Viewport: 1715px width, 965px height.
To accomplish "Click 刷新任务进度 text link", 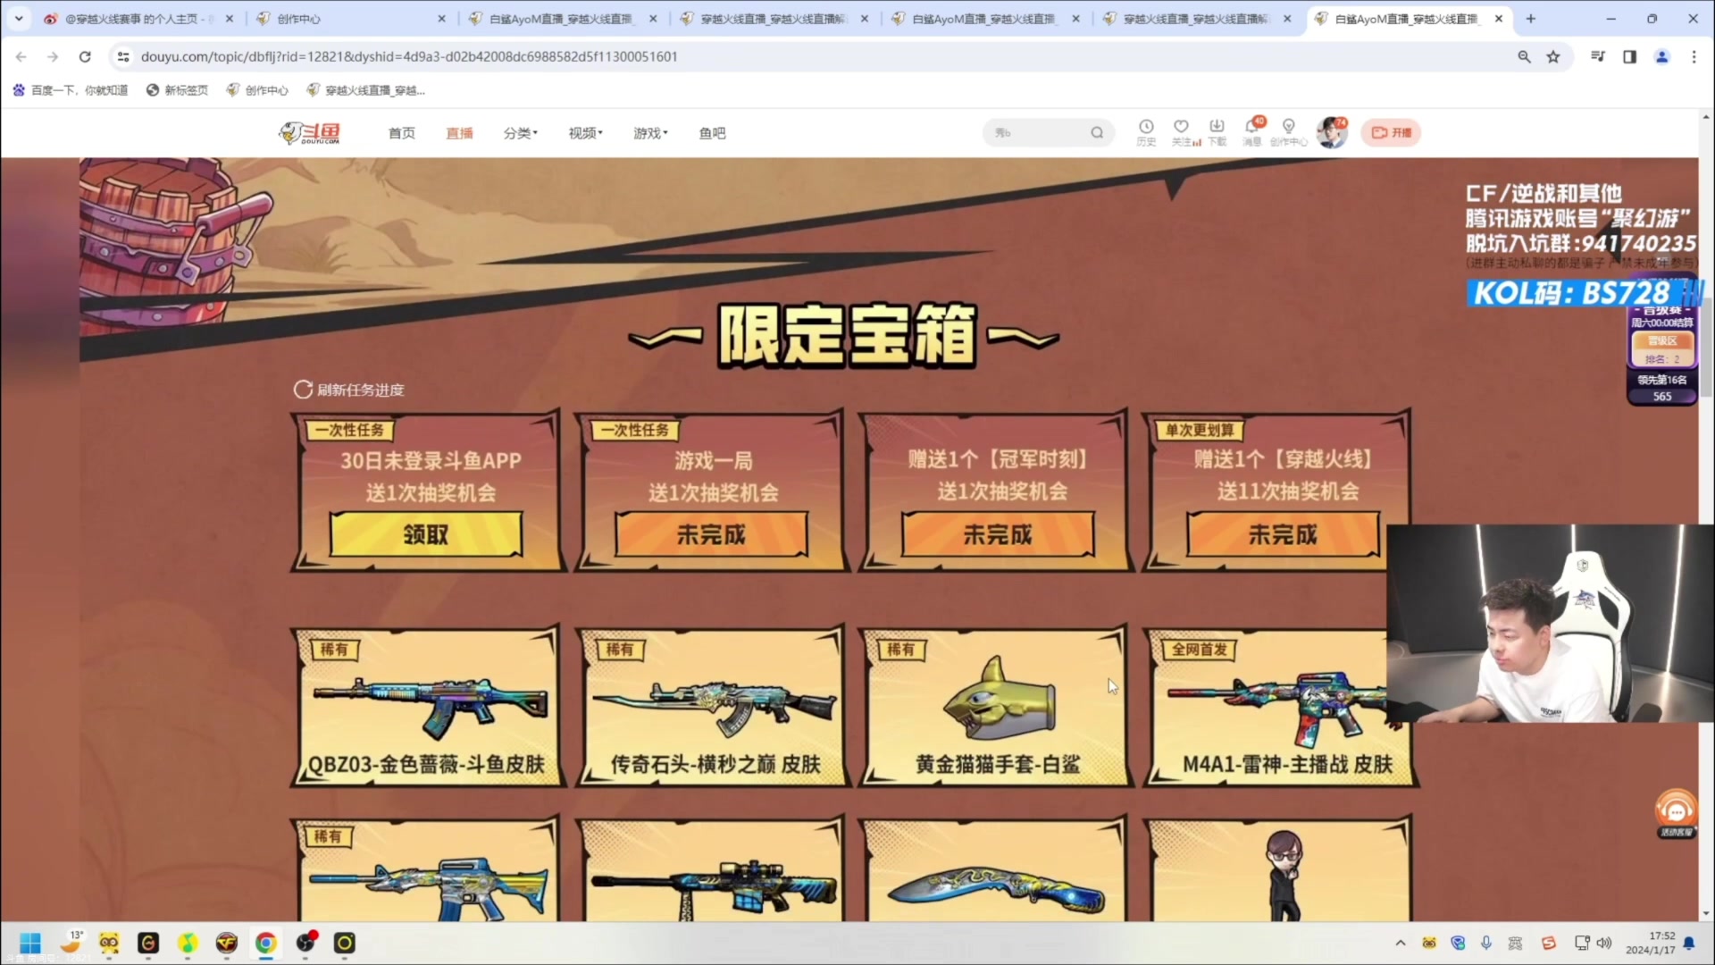I will (361, 390).
